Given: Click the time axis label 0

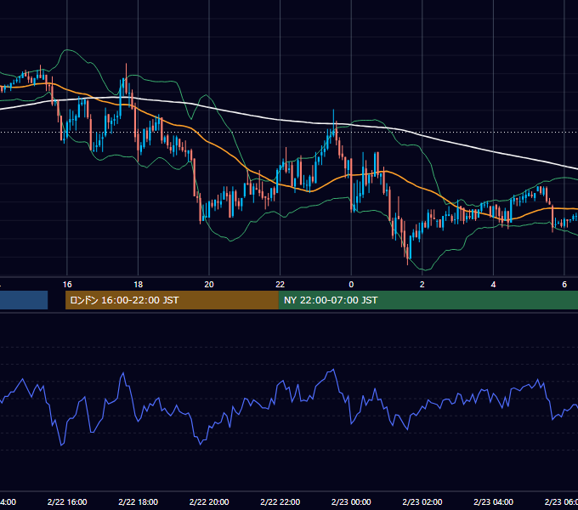Looking at the screenshot, I should click(x=351, y=285).
